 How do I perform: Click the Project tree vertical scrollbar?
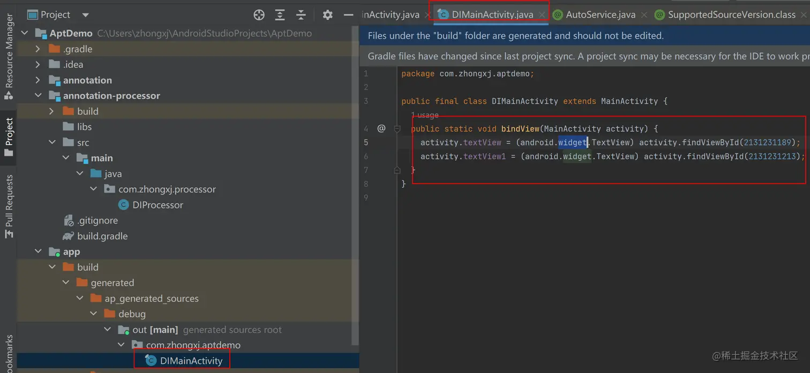[355, 185]
